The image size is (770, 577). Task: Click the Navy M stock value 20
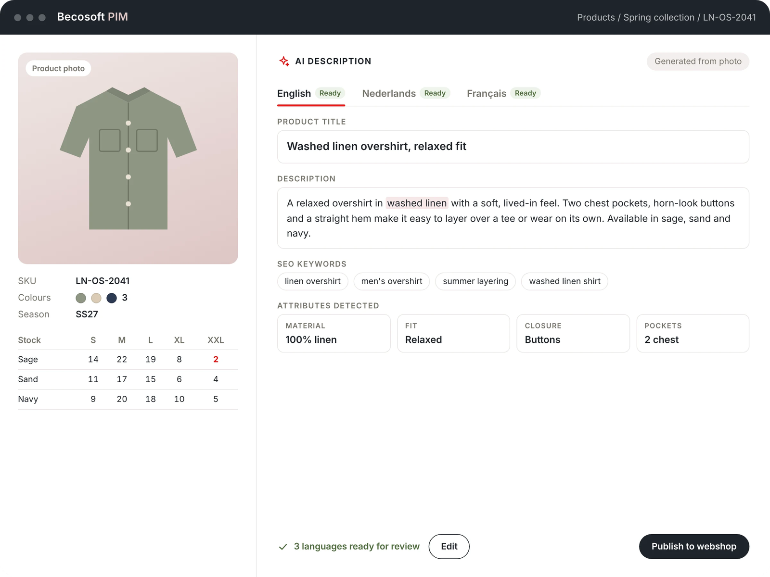coord(122,399)
